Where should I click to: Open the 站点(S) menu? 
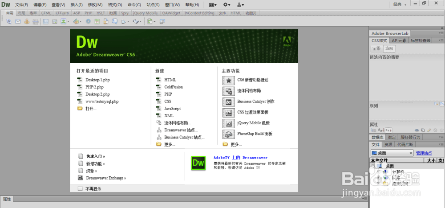tap(153, 5)
